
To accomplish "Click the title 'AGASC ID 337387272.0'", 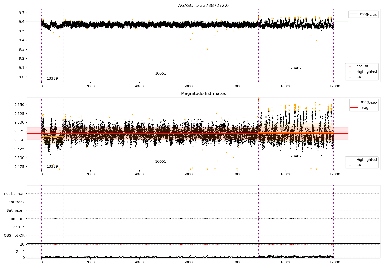I will [203, 6].
